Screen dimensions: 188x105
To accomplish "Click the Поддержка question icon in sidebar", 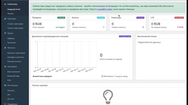I will (x=5, y=104).
